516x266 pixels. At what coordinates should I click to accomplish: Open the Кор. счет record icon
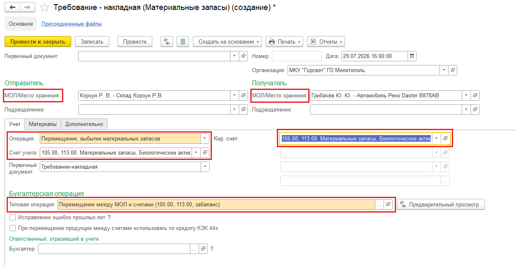tap(445, 138)
